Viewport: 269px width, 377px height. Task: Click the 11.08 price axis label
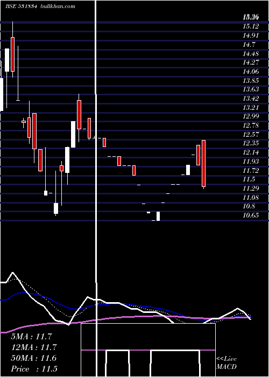point(251,198)
